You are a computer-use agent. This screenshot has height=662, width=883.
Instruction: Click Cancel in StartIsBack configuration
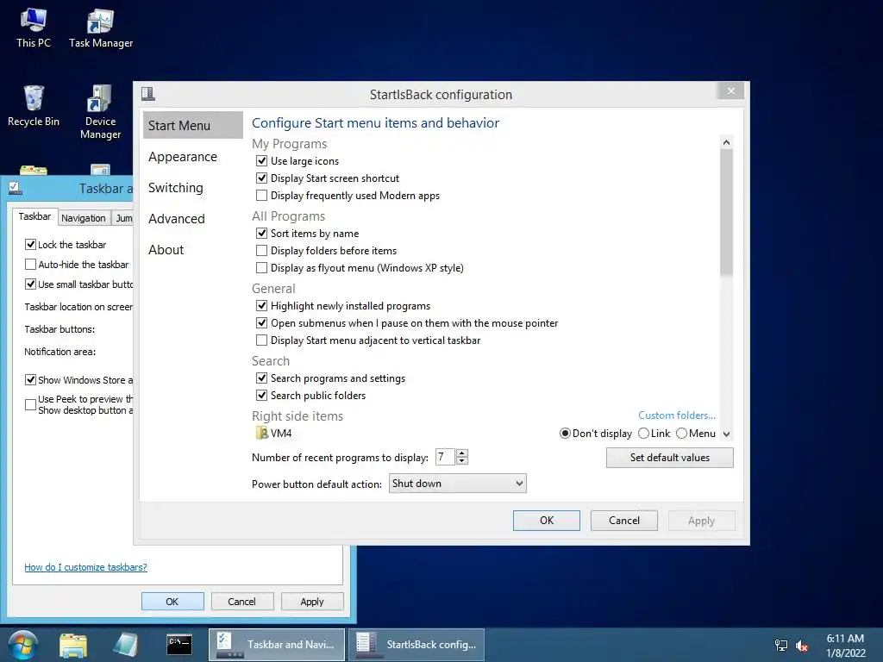coord(624,521)
